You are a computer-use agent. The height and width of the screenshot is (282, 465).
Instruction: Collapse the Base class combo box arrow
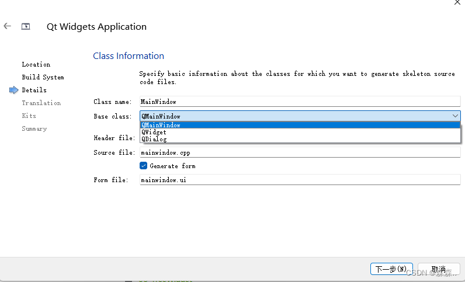coord(455,116)
